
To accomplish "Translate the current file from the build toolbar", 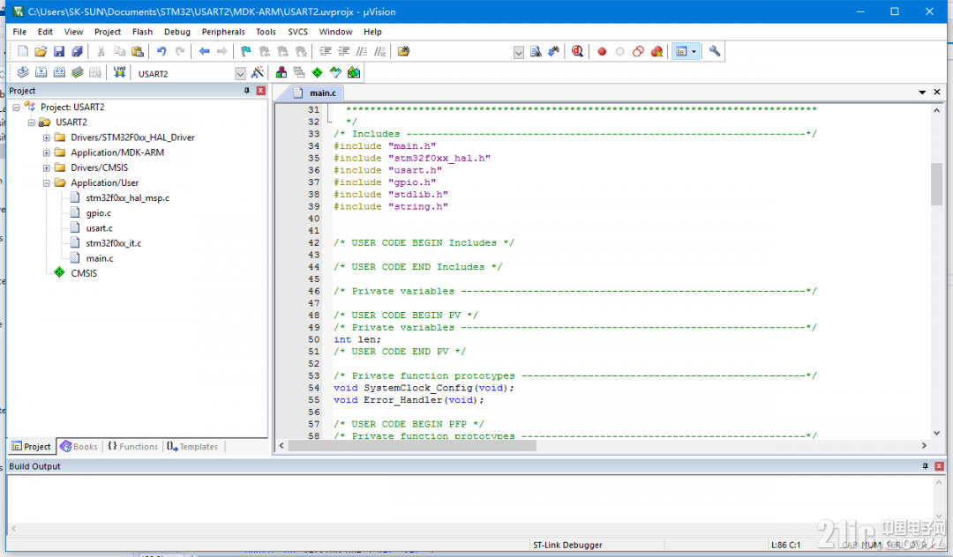I will pyautogui.click(x=22, y=73).
